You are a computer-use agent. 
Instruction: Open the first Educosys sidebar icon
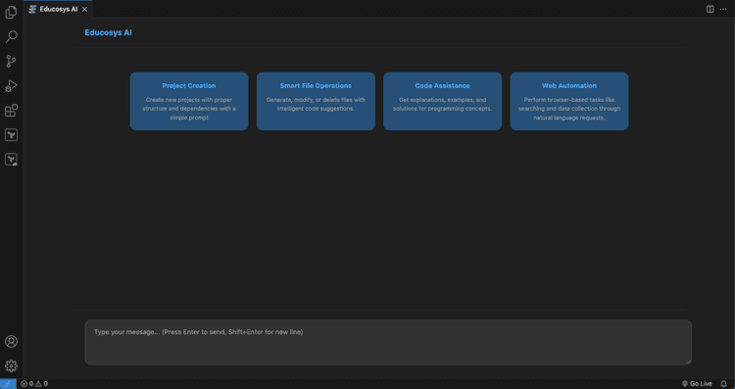tap(11, 135)
